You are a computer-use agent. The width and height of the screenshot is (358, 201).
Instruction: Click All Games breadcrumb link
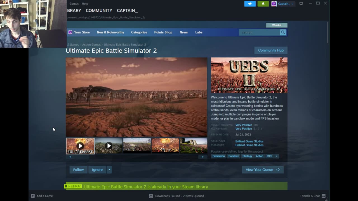coord(73,45)
